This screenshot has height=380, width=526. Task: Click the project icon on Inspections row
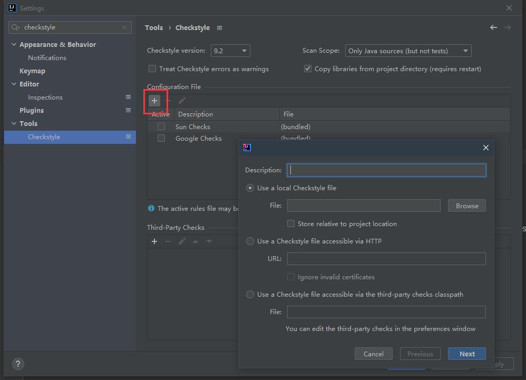pos(128,98)
